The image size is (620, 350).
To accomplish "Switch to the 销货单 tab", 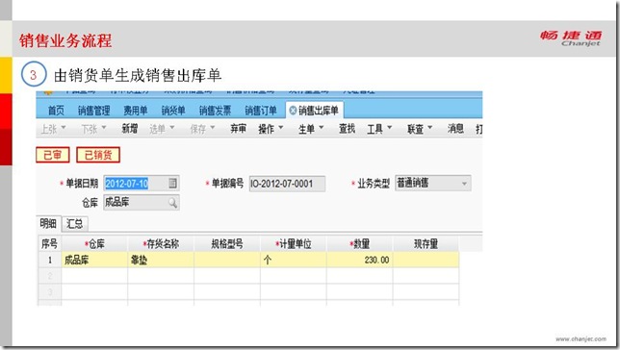I will (x=173, y=111).
